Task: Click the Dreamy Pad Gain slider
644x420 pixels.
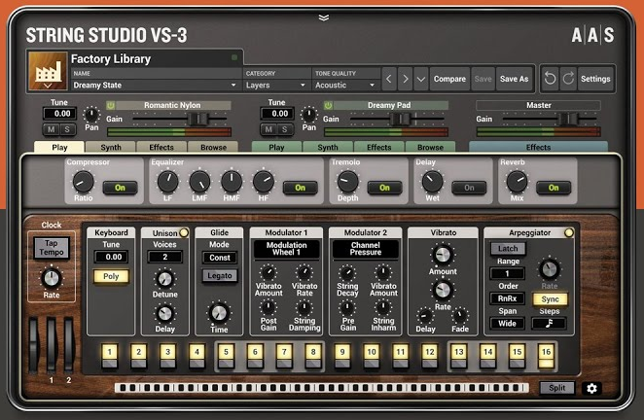Action: click(x=397, y=119)
